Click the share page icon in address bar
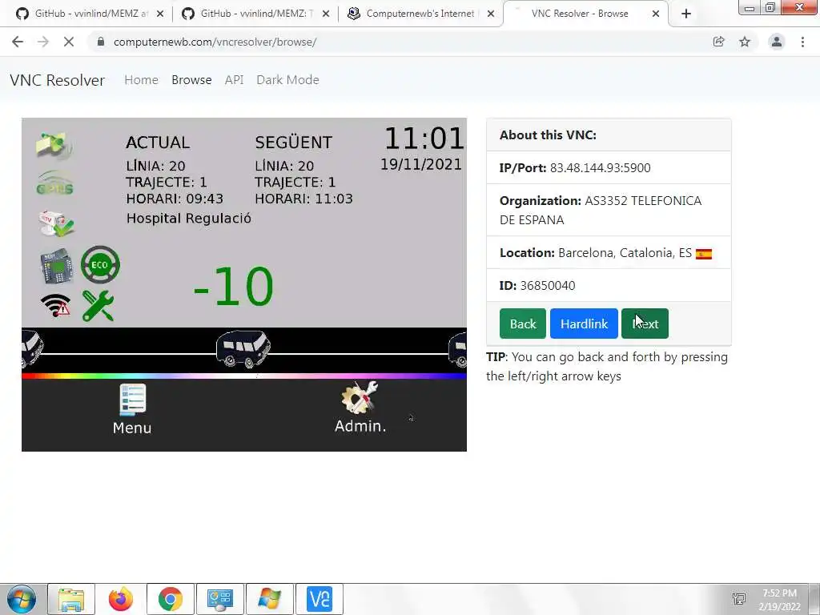Image resolution: width=820 pixels, height=615 pixels. [x=718, y=42]
